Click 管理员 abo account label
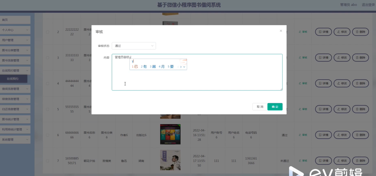 [349, 5]
